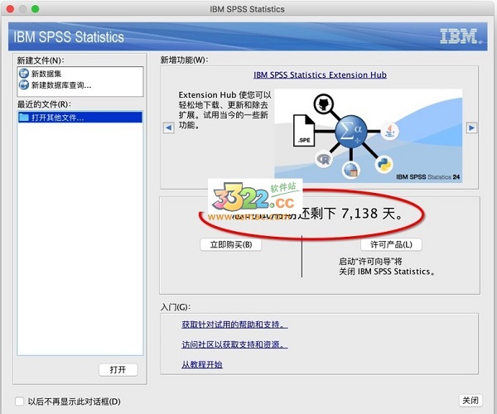Click the folder icon beside 打开其他文件
Image resolution: width=497 pixels, height=414 pixels.
tap(24, 118)
